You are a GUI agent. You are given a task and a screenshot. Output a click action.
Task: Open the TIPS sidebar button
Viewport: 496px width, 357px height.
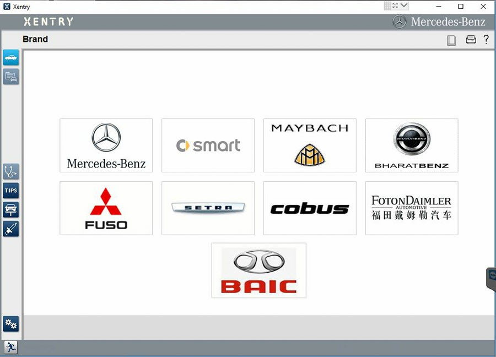(11, 191)
